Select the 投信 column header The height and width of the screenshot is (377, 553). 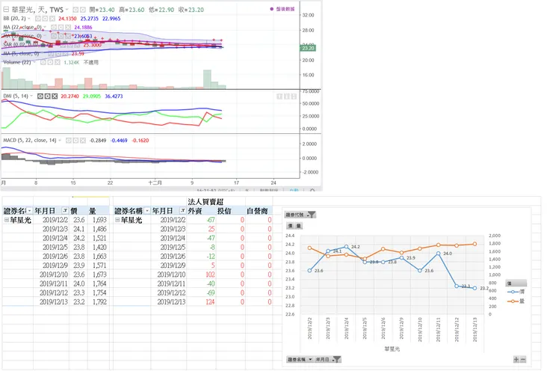(x=231, y=211)
